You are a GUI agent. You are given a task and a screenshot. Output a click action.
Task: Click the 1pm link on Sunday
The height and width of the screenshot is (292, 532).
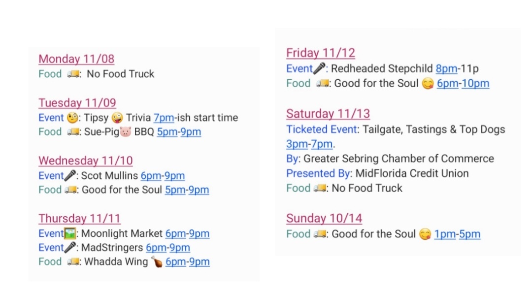pos(444,234)
